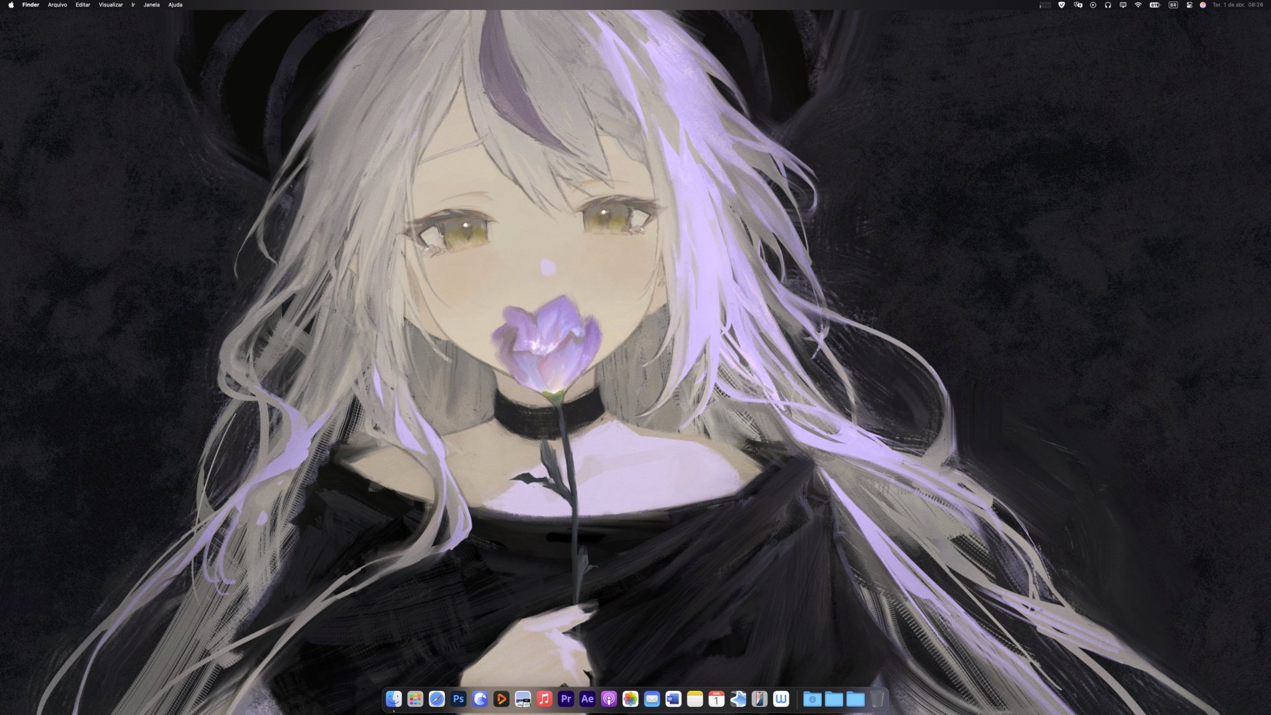
Task: Open Photoshop from the dock
Action: [458, 699]
